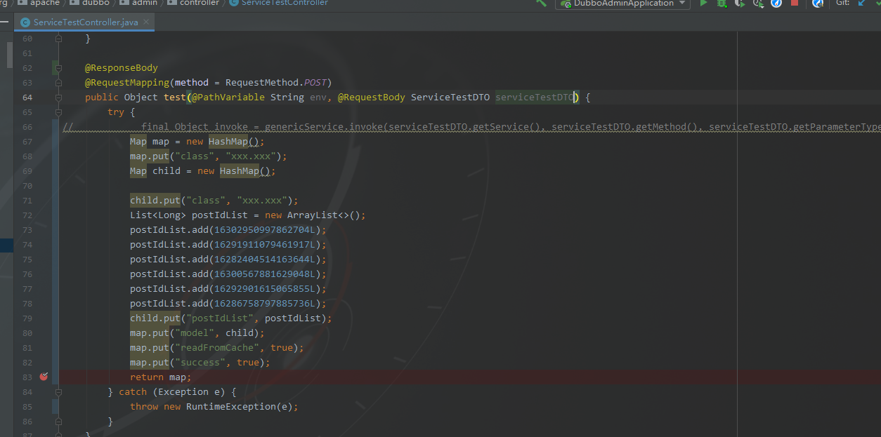Click the number 16300567881629048L
The height and width of the screenshot is (437, 881).
tap(265, 274)
